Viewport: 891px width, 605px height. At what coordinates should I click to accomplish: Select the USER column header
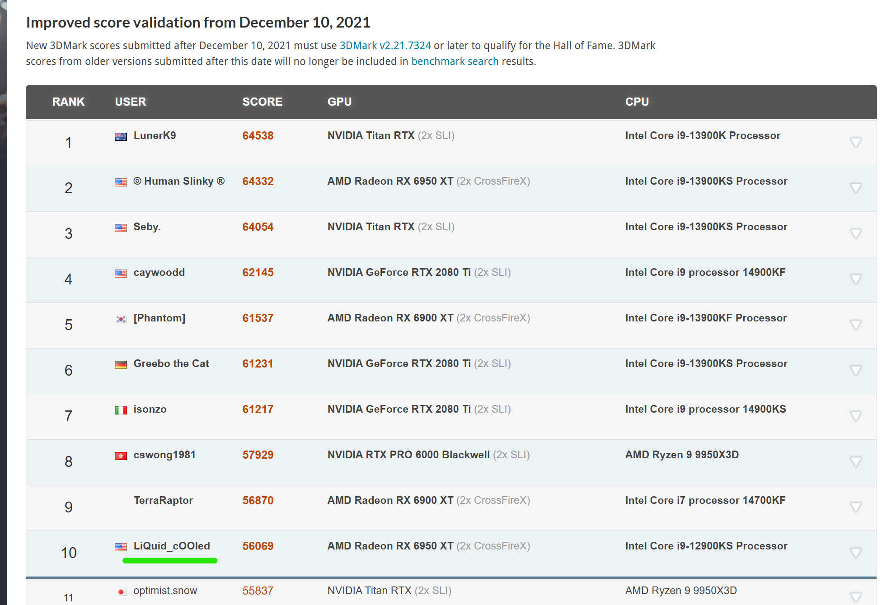tap(131, 102)
